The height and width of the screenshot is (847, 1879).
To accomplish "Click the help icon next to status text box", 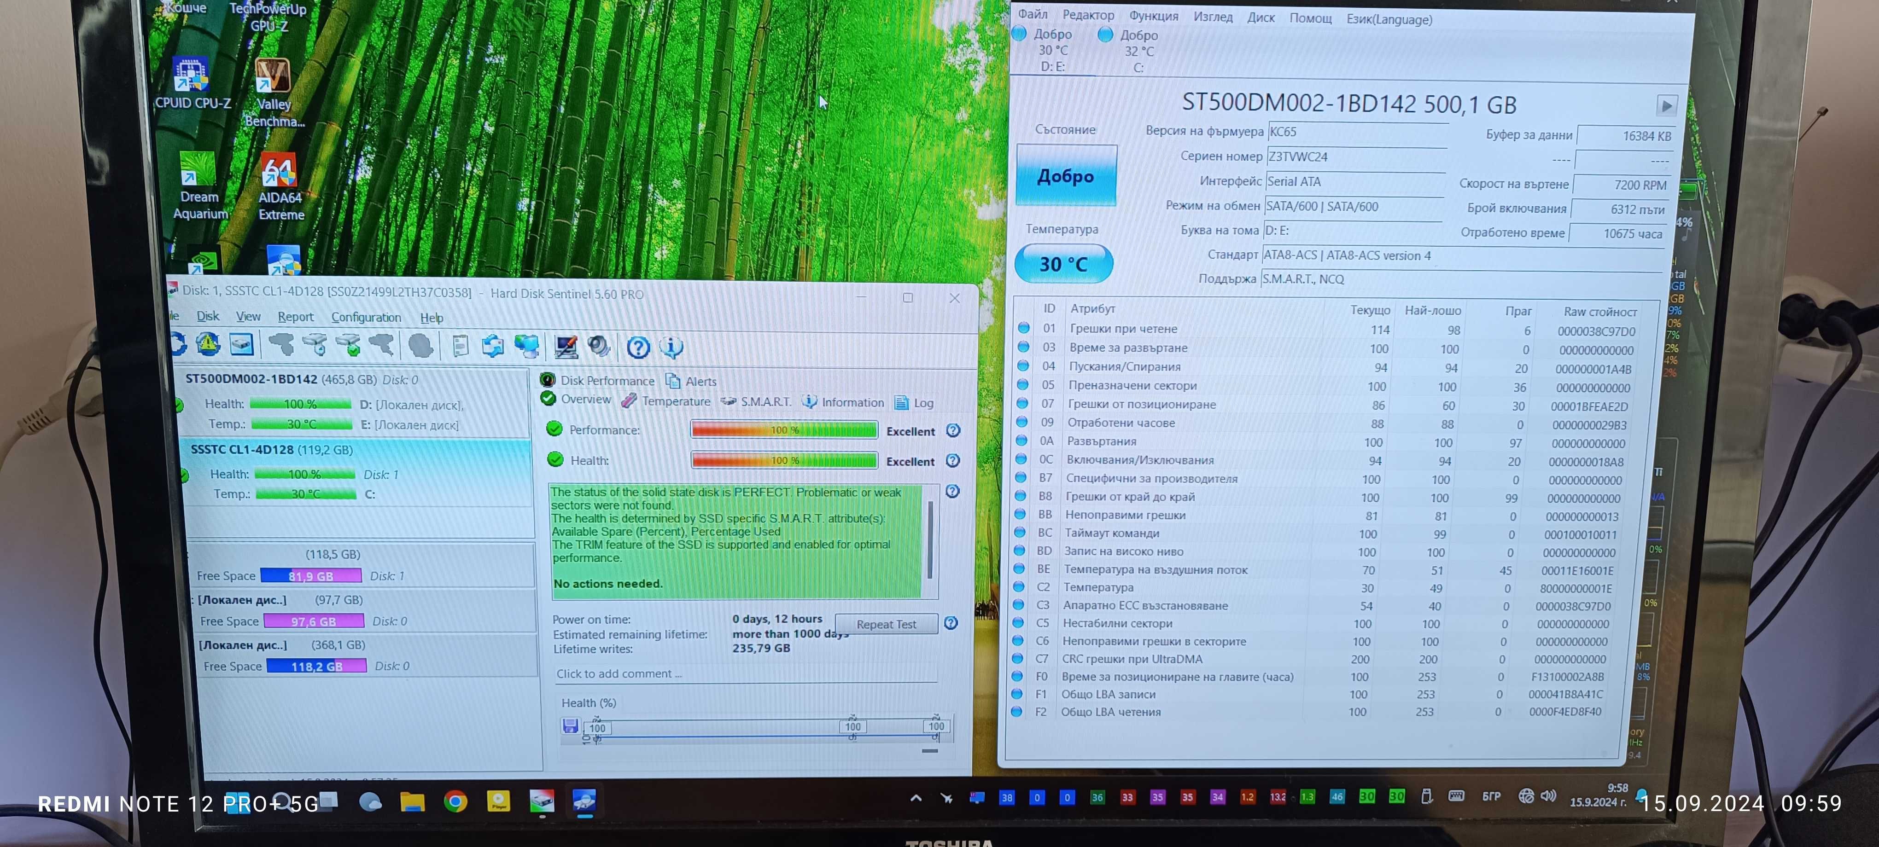I will point(953,492).
